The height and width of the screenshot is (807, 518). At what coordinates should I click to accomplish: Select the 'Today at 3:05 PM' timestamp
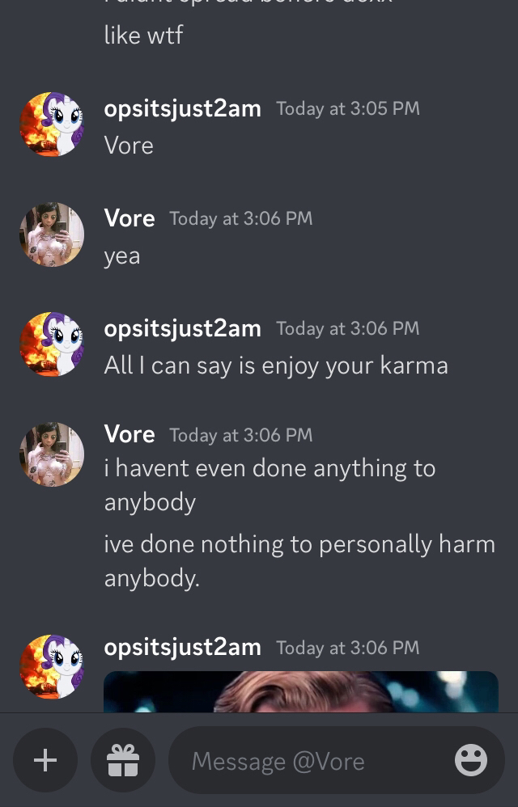point(348,108)
